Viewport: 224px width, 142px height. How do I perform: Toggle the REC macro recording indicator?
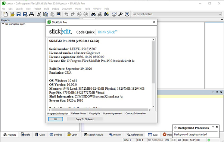pos(173,140)
